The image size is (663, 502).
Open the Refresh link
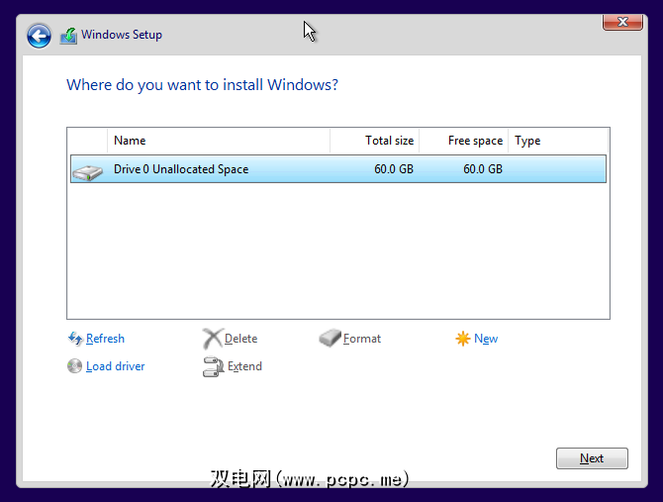click(x=105, y=339)
